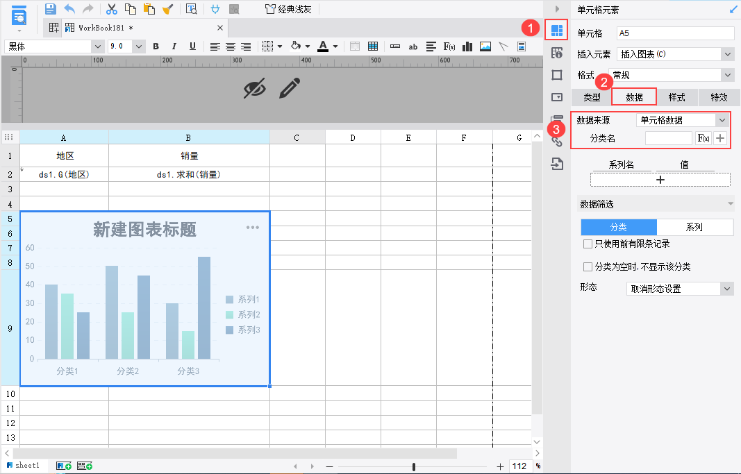Viewport: 741px width, 474px height.
Task: Select the 系列 filter toggle
Action: [694, 227]
